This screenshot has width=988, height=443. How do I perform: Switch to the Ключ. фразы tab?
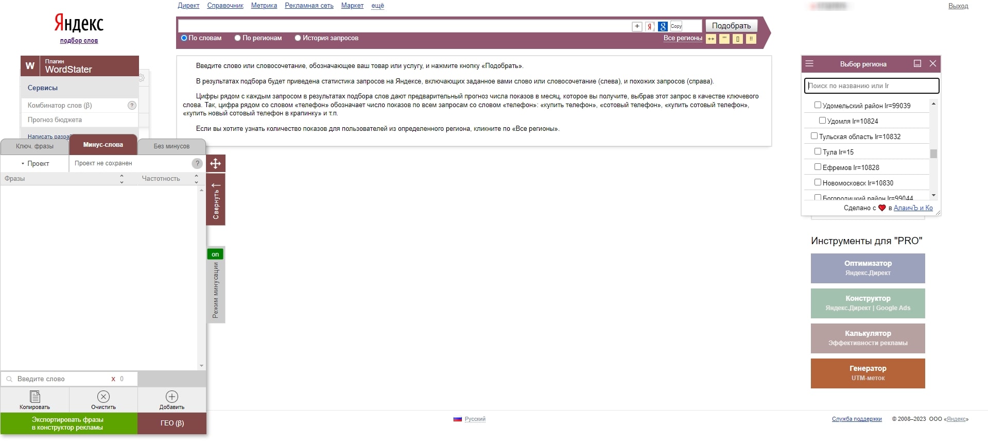coord(34,146)
